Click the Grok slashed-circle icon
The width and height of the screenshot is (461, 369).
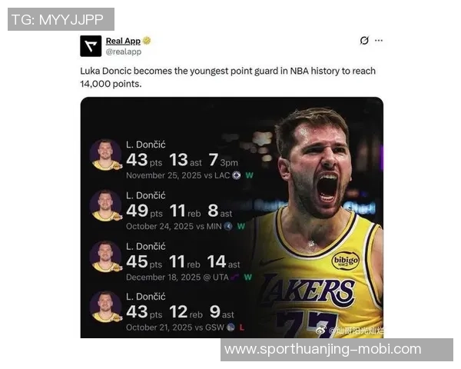(x=364, y=40)
